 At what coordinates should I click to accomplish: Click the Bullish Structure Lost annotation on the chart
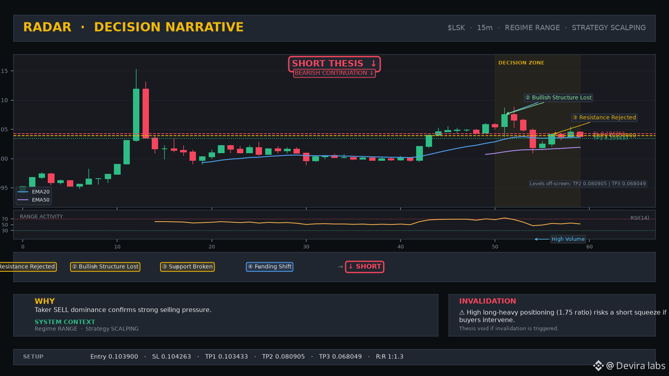point(558,98)
